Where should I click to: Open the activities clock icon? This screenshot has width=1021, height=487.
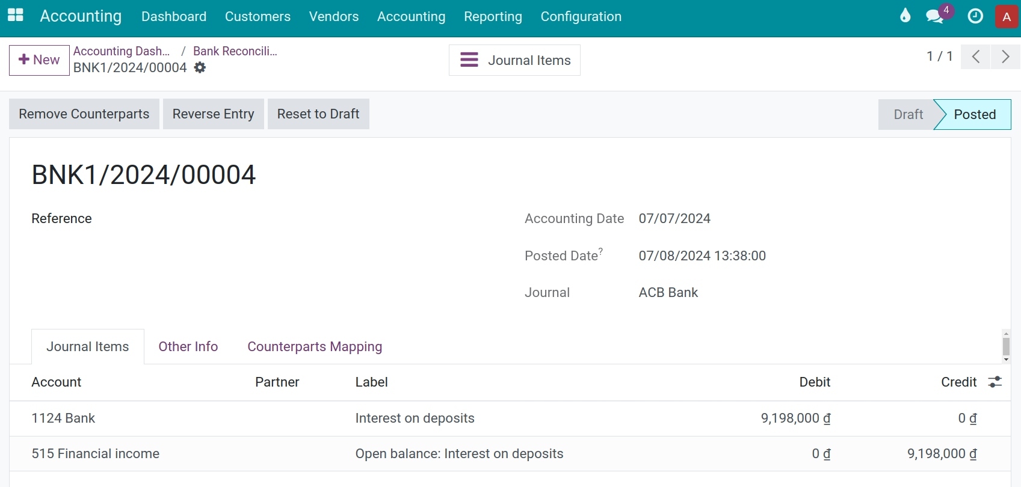coord(975,16)
